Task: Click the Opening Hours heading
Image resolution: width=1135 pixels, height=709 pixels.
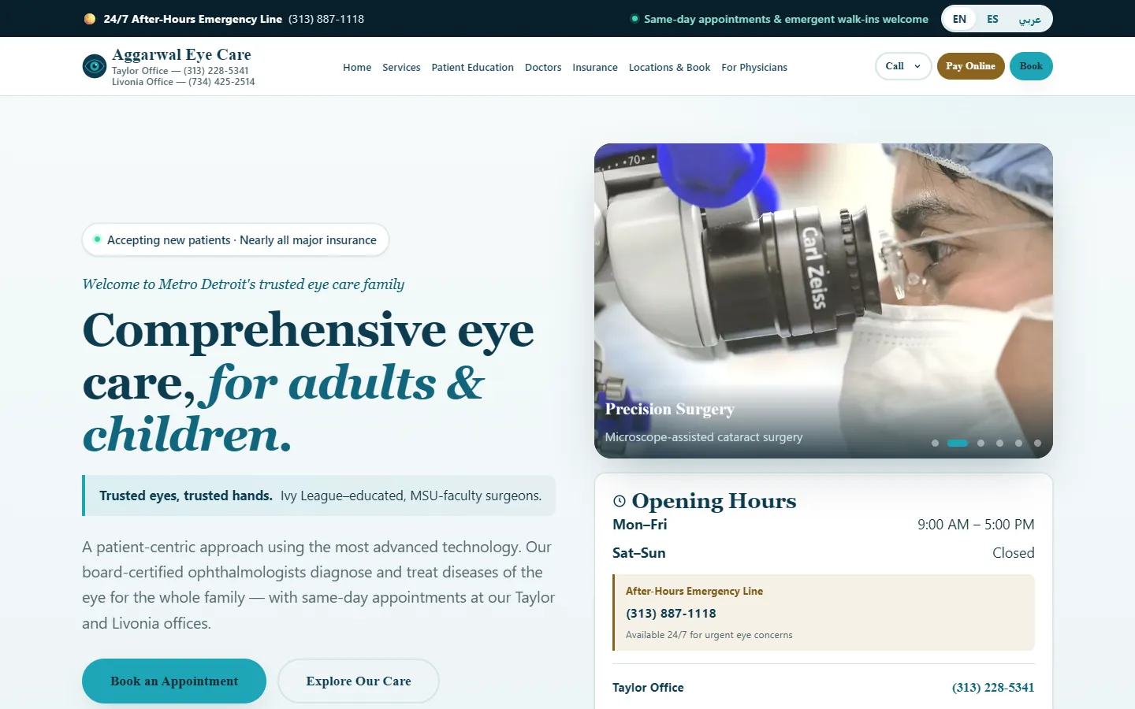Action: 714,501
